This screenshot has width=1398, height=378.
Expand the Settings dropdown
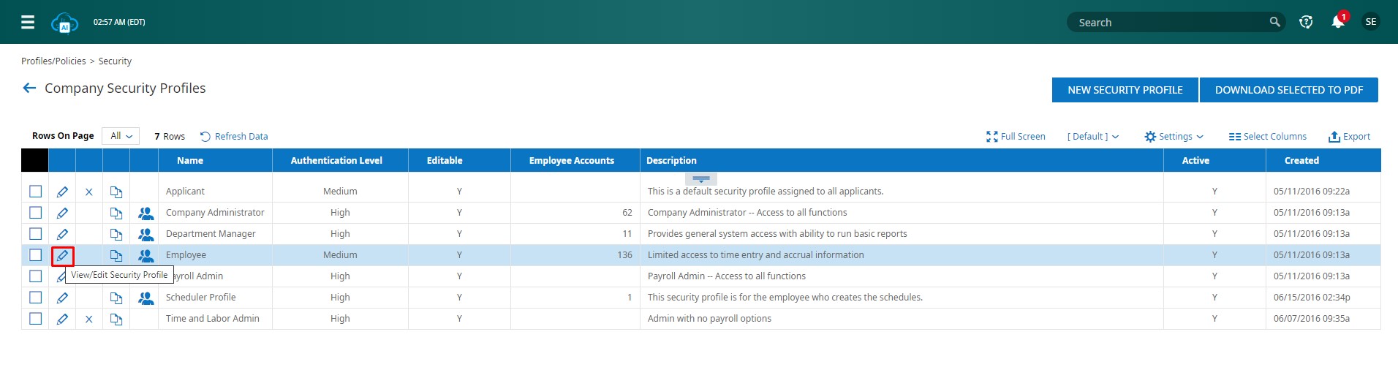pos(1174,137)
